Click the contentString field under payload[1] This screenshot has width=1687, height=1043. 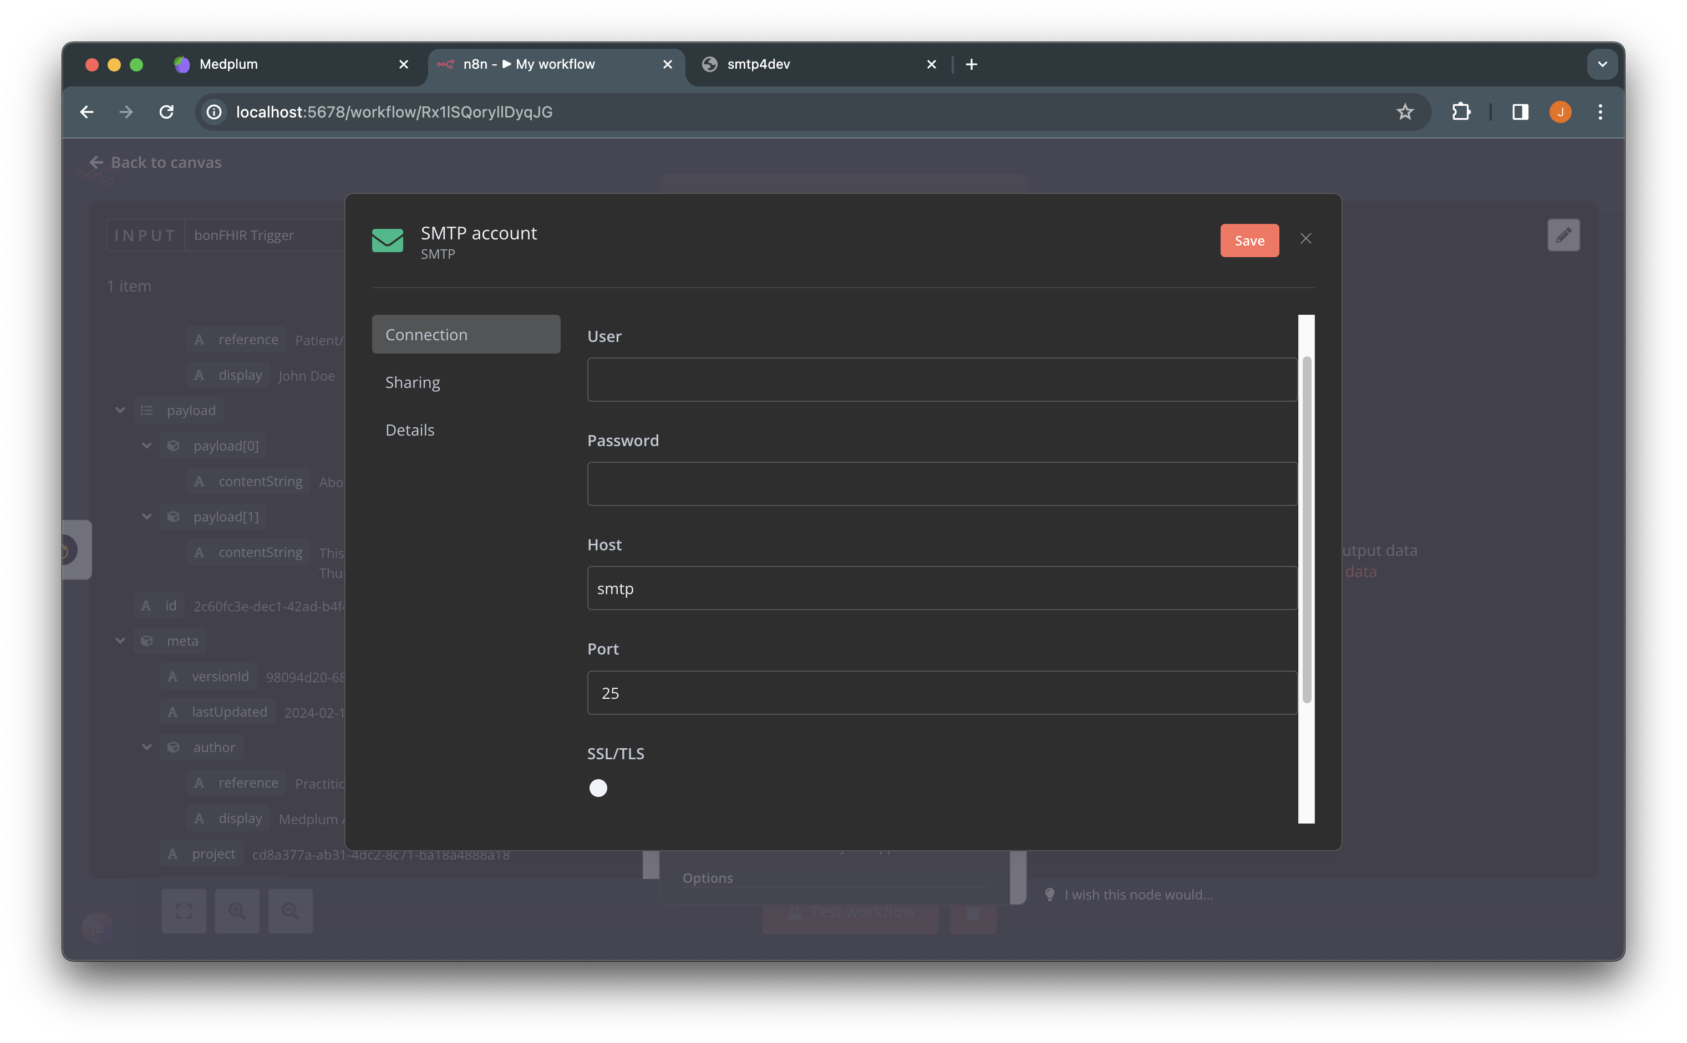point(248,553)
